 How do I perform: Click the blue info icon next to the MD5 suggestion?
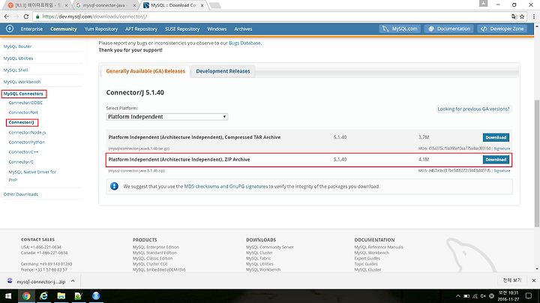click(x=114, y=186)
